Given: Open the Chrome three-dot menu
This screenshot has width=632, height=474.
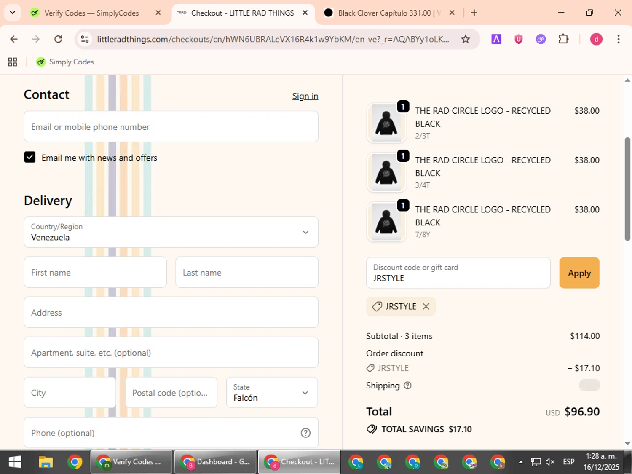Looking at the screenshot, I should tap(618, 39).
